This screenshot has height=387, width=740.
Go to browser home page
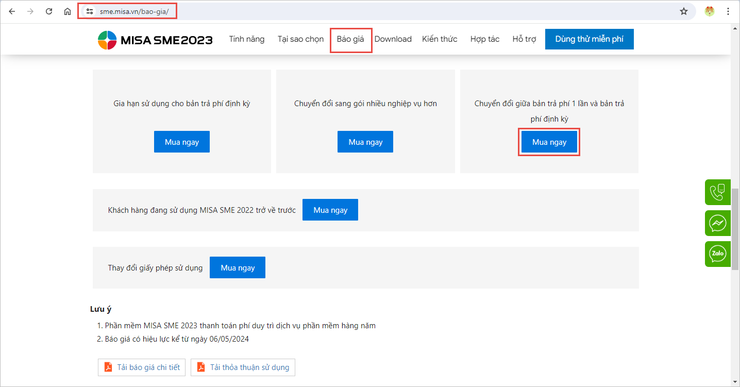click(68, 11)
